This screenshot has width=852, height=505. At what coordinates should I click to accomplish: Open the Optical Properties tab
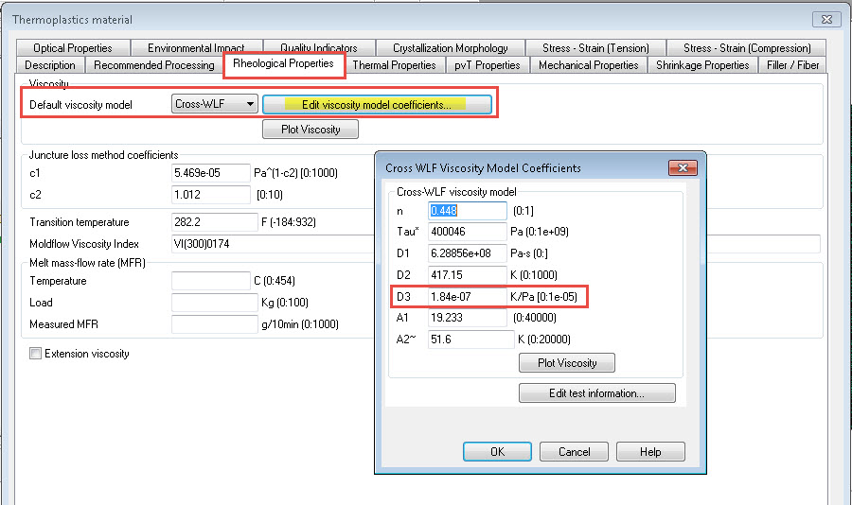click(x=73, y=48)
